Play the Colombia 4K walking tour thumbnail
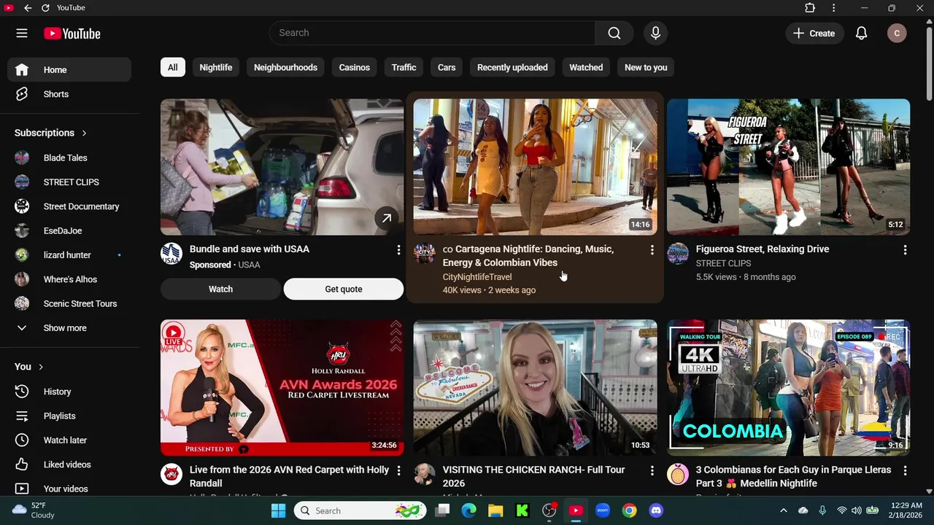934x525 pixels. 788,388
